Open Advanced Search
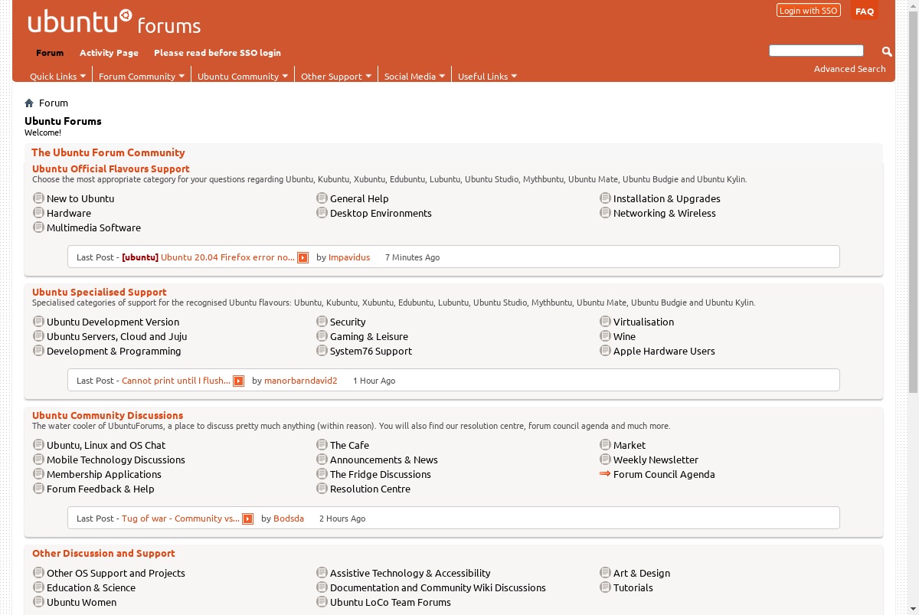This screenshot has height=615, width=919. pos(849,69)
